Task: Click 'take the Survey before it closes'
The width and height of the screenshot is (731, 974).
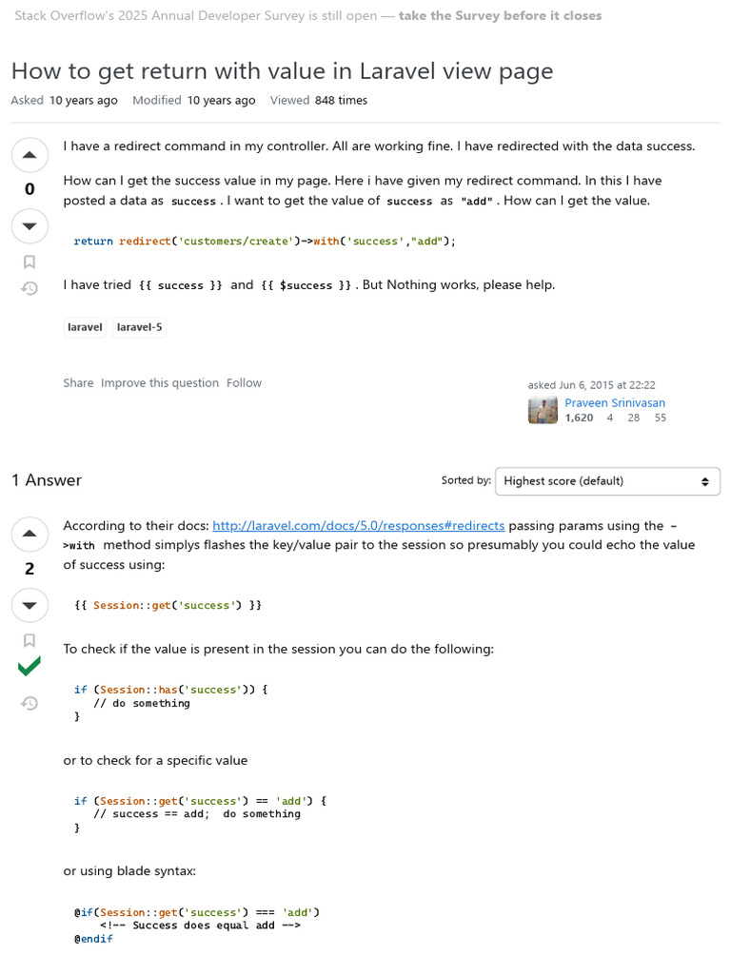Action: tap(500, 16)
